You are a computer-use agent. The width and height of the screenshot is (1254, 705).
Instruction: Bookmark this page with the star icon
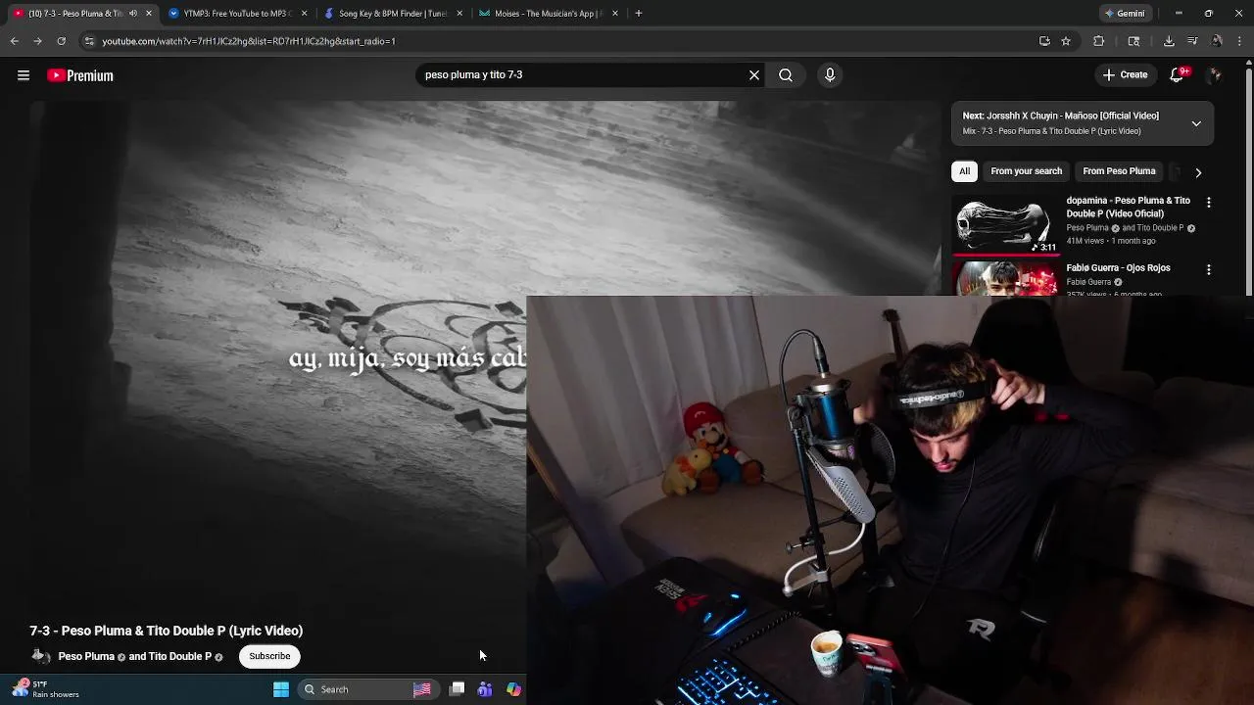coord(1066,41)
